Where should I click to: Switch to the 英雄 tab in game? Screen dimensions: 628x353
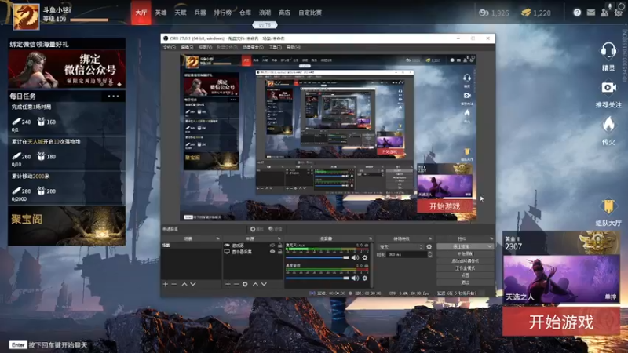[161, 13]
